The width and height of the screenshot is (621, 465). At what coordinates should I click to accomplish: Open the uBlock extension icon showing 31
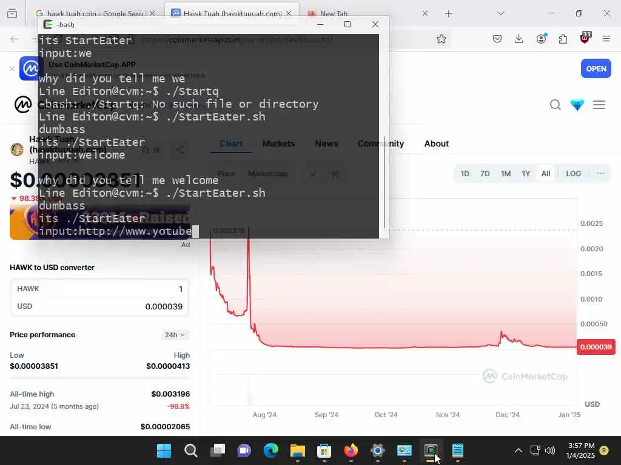585,38
